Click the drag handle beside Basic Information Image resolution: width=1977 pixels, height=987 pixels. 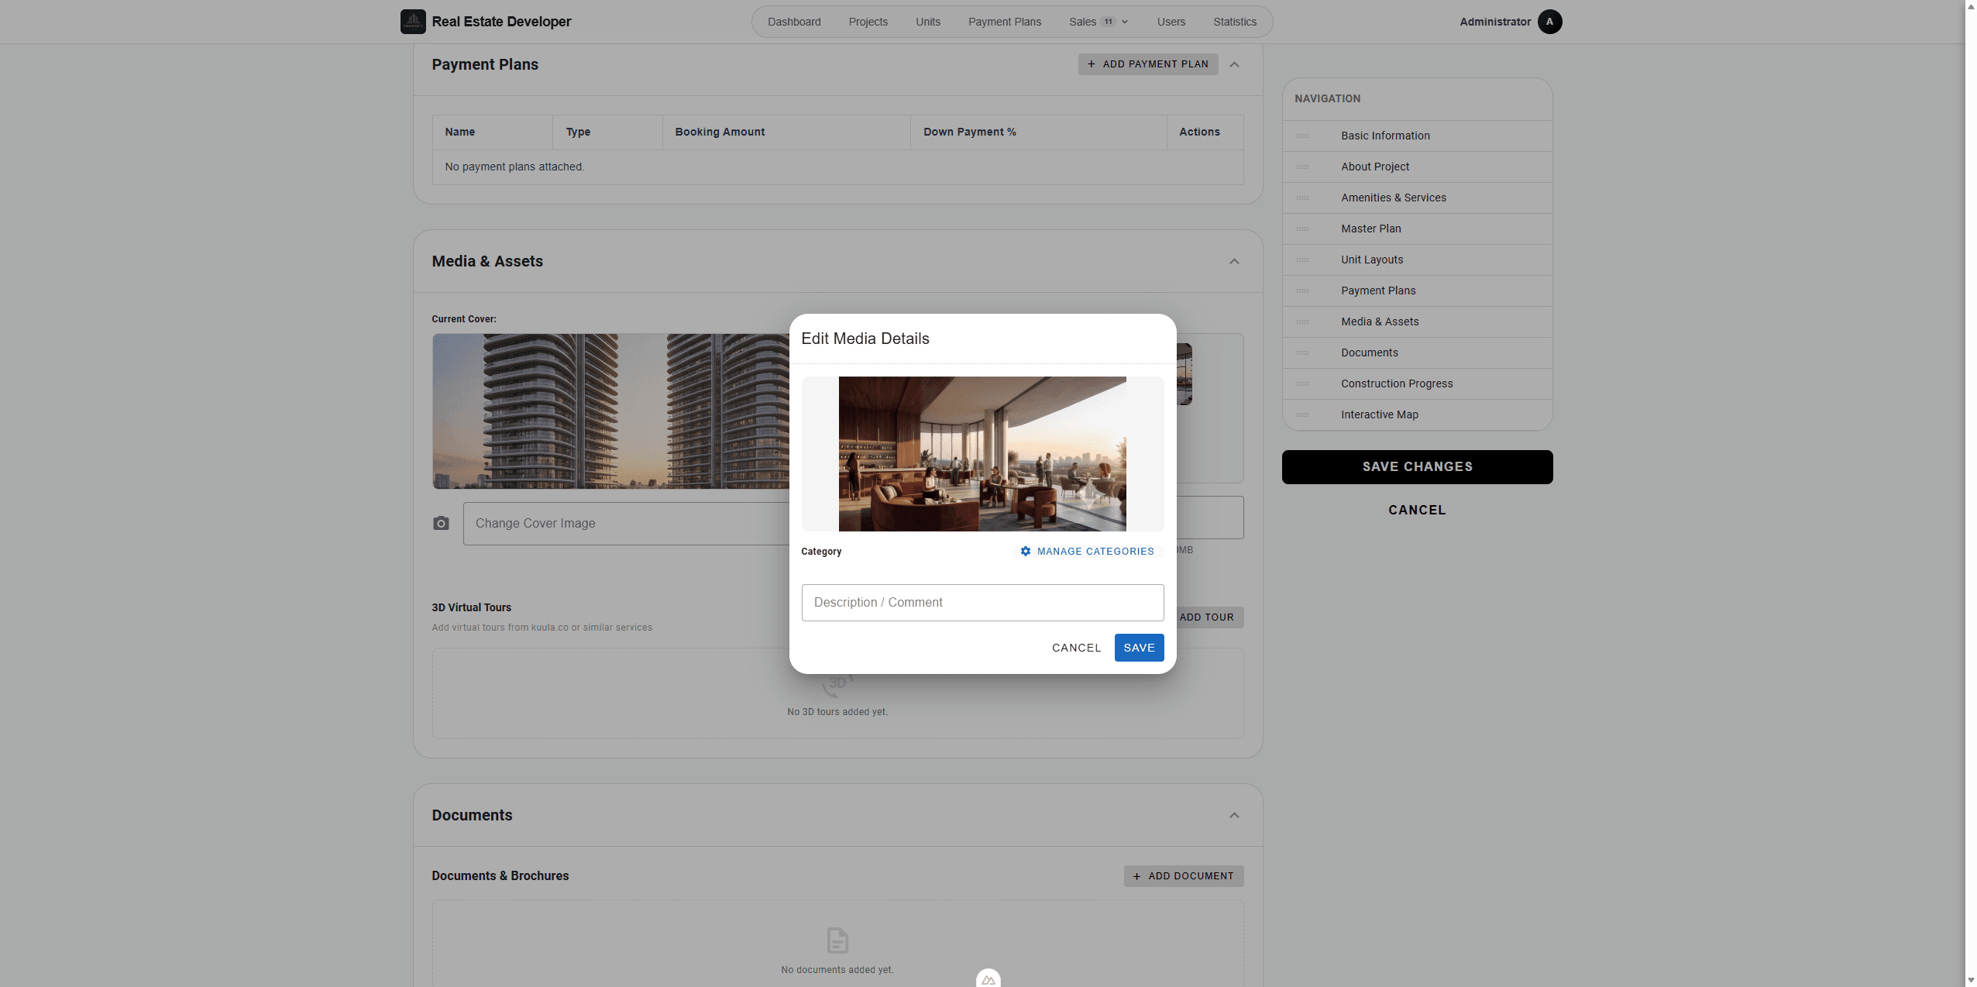(x=1302, y=136)
